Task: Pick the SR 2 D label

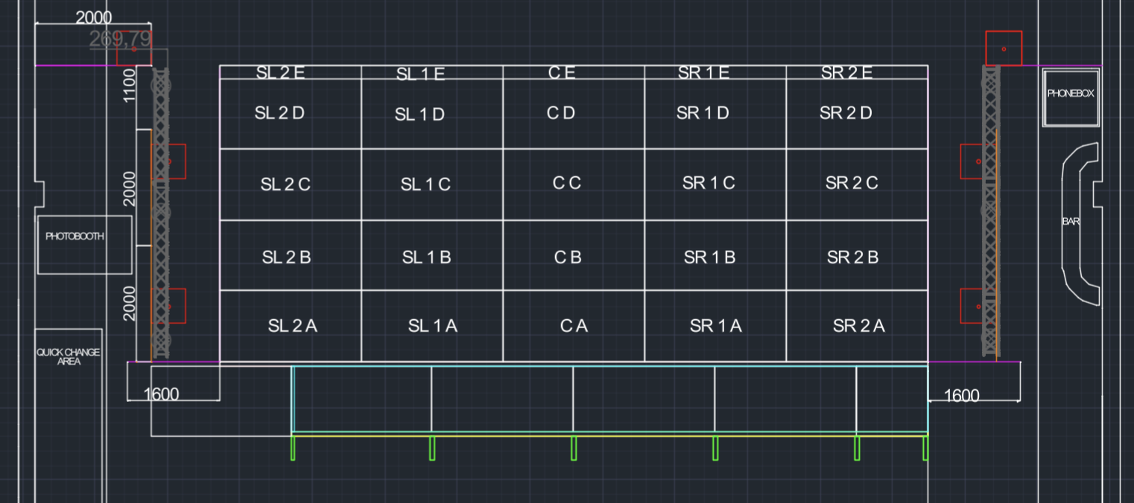Action: (x=846, y=113)
